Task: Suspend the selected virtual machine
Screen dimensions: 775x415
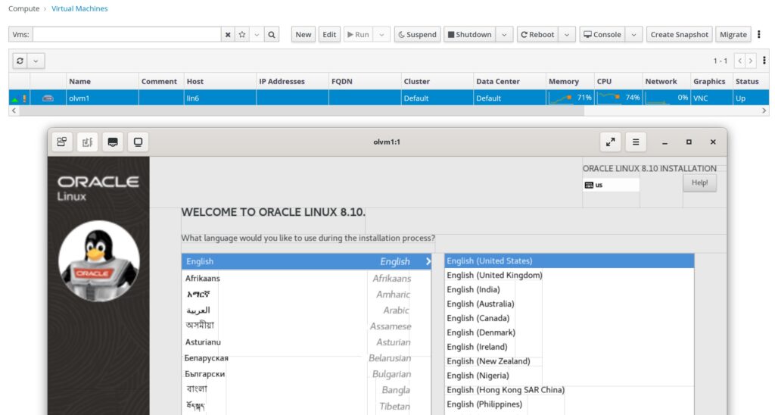Action: point(417,35)
